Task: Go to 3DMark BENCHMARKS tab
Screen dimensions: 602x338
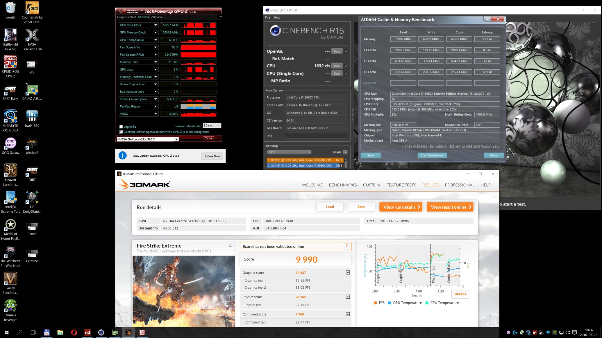Action: [x=343, y=185]
